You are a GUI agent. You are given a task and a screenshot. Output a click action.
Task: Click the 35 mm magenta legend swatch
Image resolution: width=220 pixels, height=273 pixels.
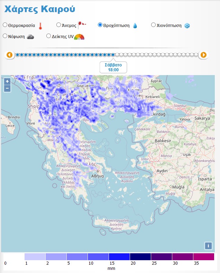tap(204, 257)
